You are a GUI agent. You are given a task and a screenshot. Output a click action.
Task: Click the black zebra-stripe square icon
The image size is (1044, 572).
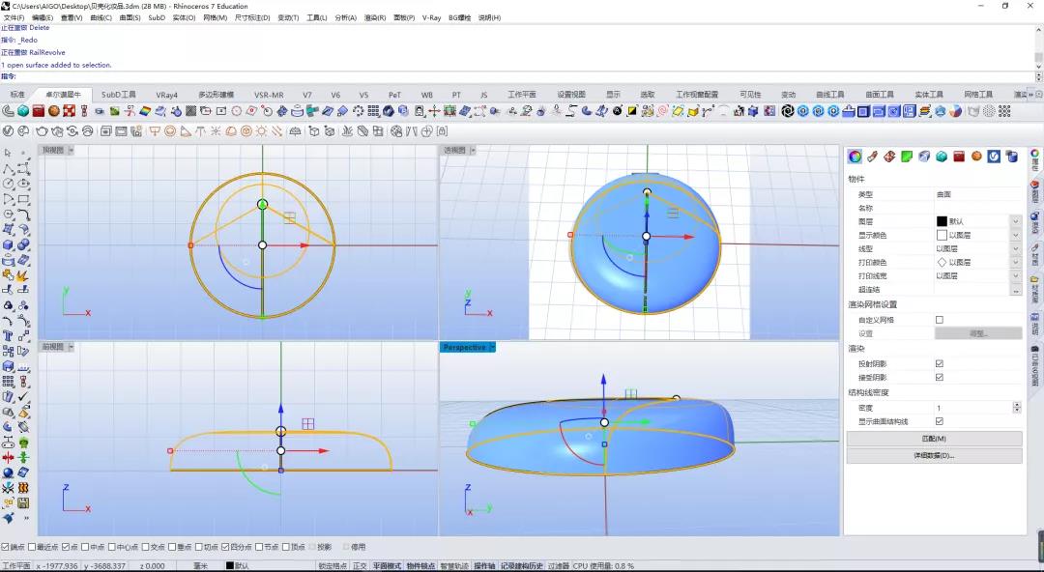(x=190, y=111)
